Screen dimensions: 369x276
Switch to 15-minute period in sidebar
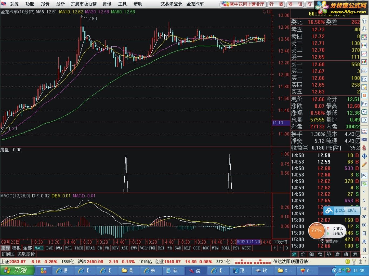click(364, 209)
